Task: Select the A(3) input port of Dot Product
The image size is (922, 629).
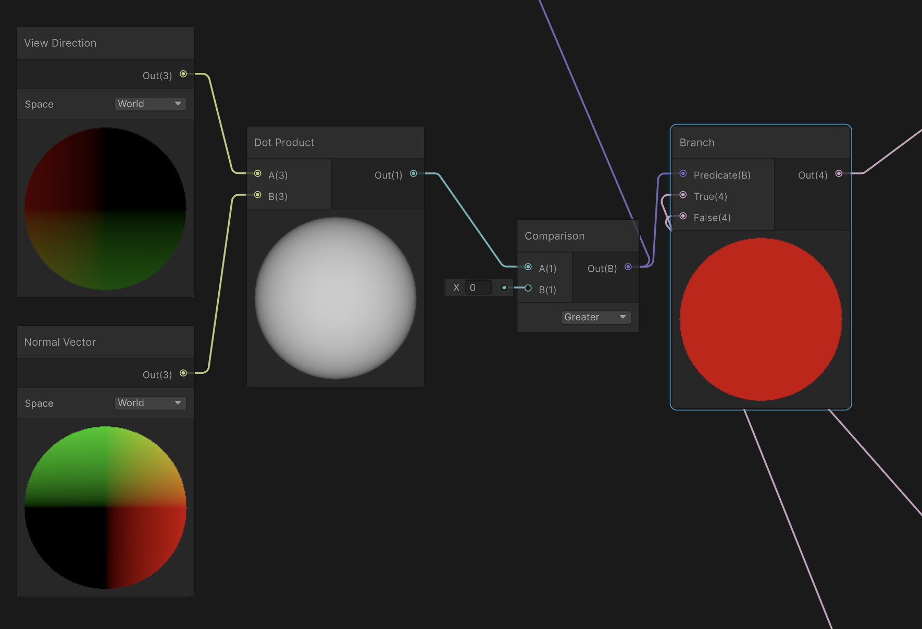Action: click(257, 173)
